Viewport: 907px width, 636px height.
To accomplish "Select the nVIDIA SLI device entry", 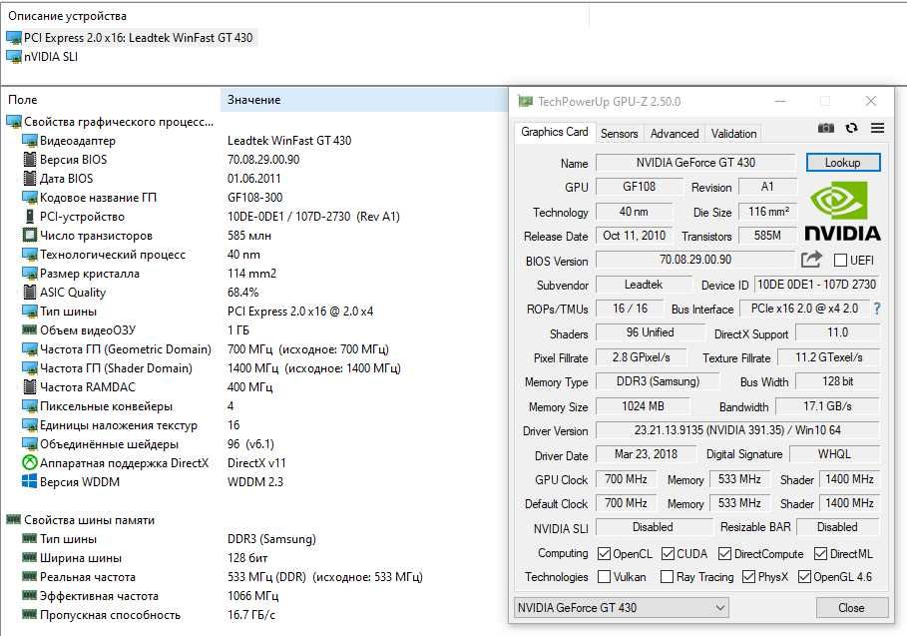I will point(42,57).
